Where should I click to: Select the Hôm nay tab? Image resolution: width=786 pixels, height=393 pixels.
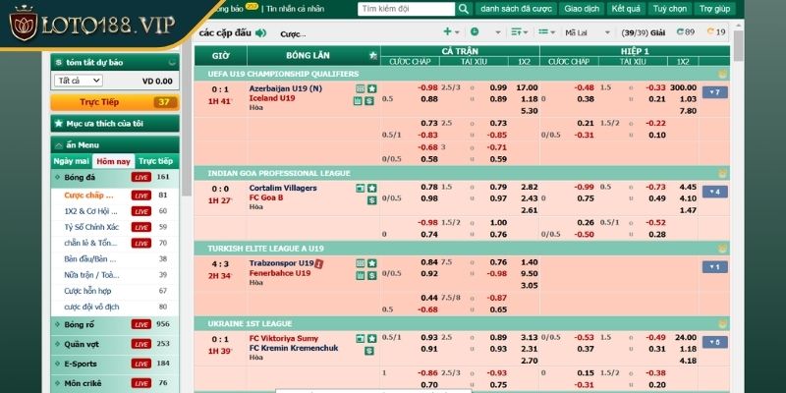tap(114, 161)
